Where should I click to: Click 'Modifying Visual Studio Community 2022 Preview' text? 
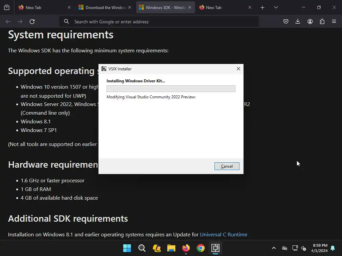pos(151,97)
